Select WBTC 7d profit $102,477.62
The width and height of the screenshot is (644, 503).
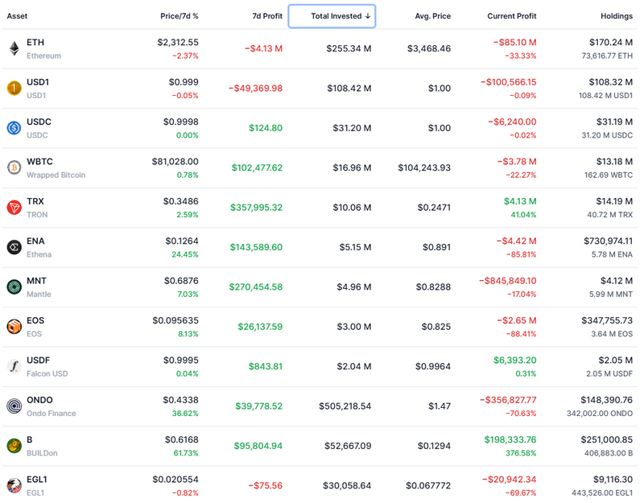[x=257, y=167]
